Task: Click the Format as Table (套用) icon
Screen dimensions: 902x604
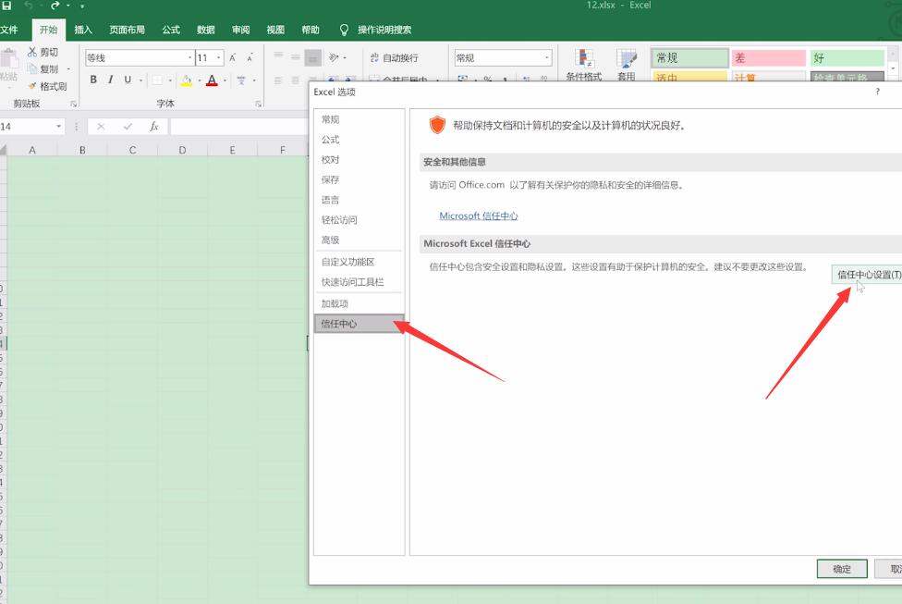Action: (x=627, y=58)
